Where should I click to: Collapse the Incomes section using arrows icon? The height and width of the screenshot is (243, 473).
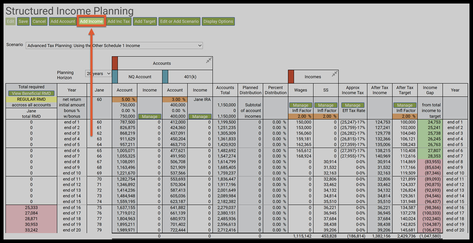click(x=334, y=74)
